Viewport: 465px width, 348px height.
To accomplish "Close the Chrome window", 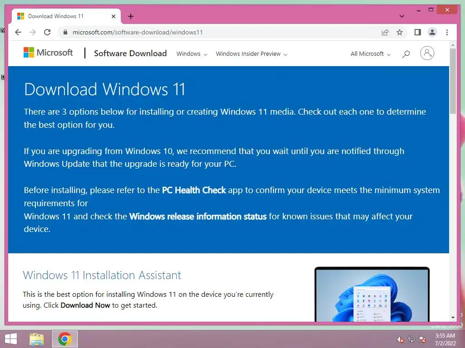I will [x=447, y=10].
